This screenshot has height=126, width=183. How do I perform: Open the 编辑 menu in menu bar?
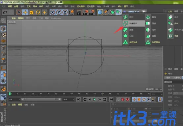10,6
